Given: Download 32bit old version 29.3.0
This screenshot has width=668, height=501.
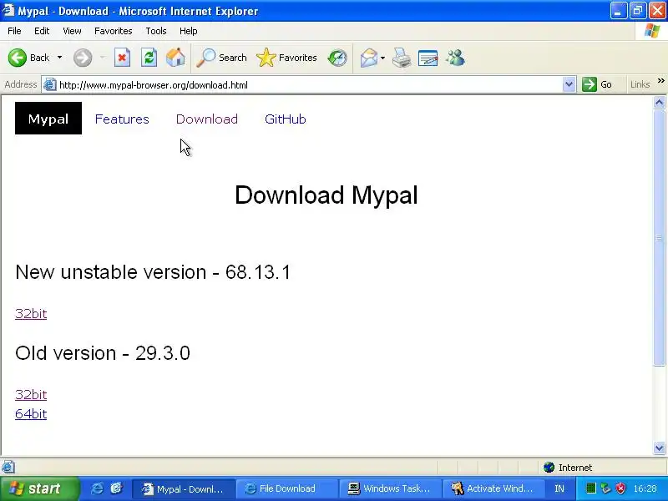Looking at the screenshot, I should click(x=31, y=394).
